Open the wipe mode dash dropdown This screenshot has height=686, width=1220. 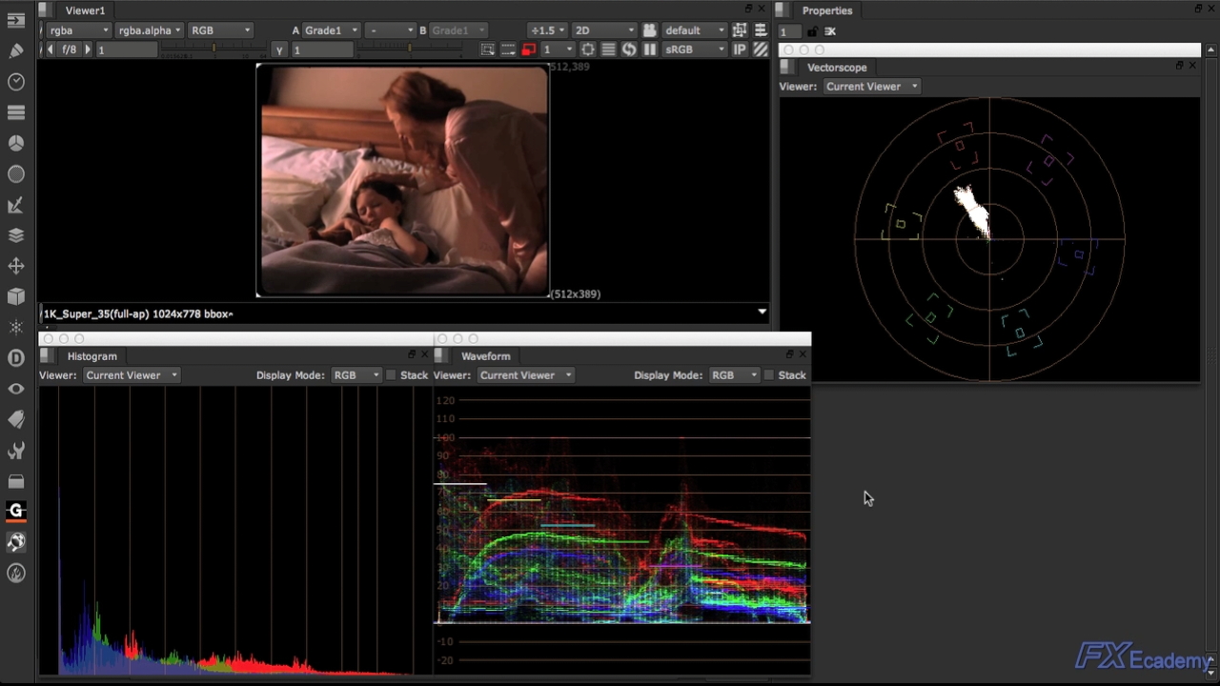coord(391,30)
